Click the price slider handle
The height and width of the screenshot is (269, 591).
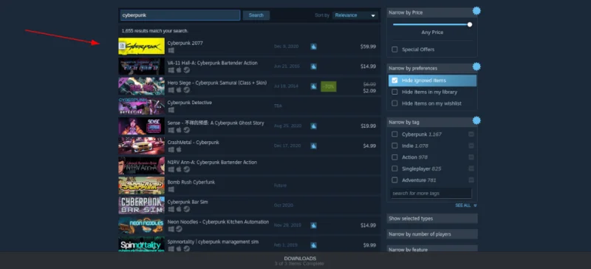[470, 24]
